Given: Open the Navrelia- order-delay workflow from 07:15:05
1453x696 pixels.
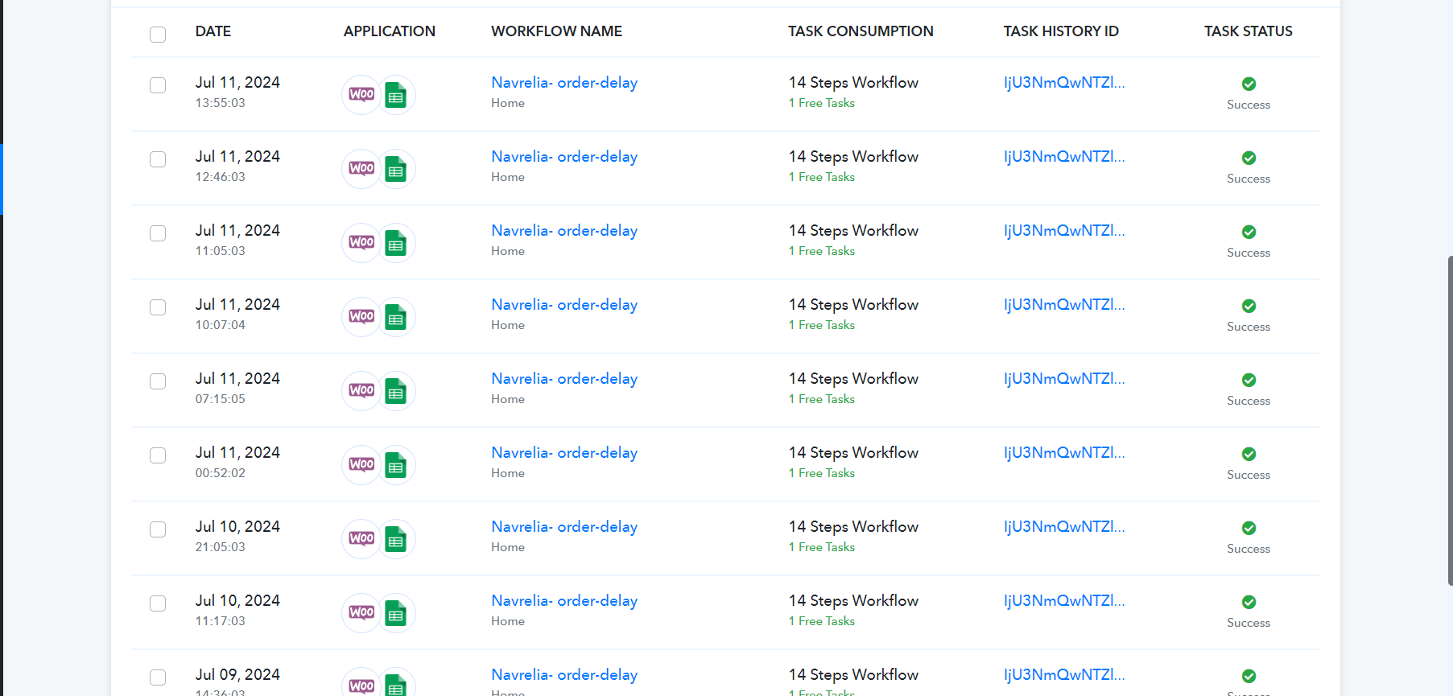Looking at the screenshot, I should click(564, 379).
